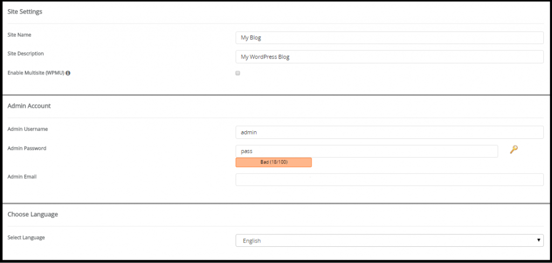Click the Choose Language section heading
The height and width of the screenshot is (263, 552).
[33, 214]
